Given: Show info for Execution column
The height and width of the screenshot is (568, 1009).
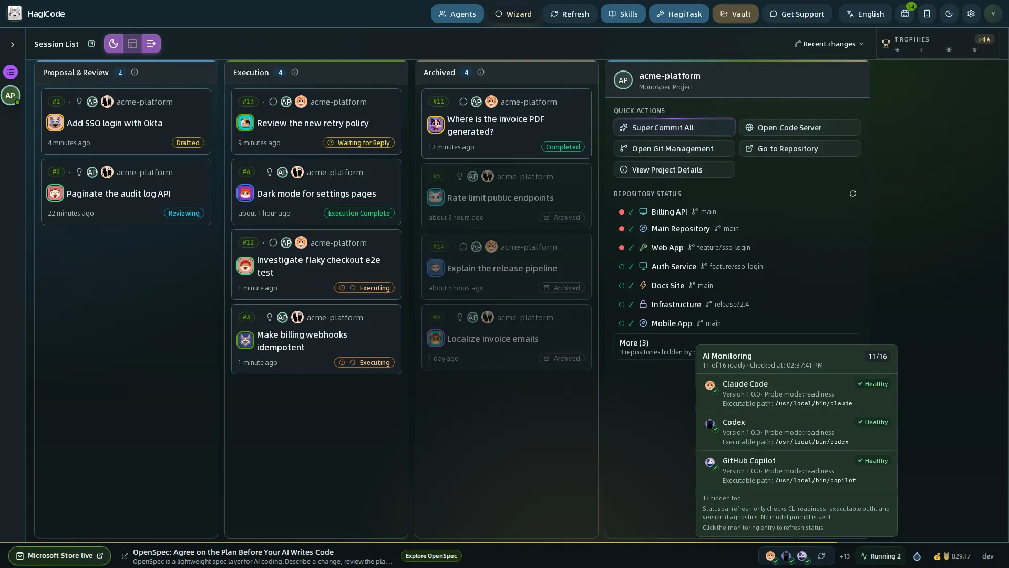Looking at the screenshot, I should (295, 72).
